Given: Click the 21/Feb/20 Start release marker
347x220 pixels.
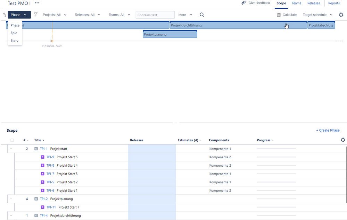Looking at the screenshot, I should coord(52,41).
